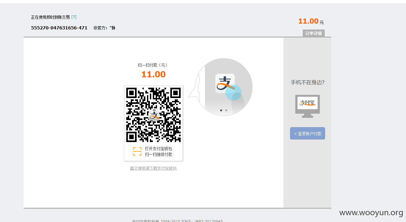This screenshot has height=222, width=406.
Task: Open the 订单详情 order details tab
Action: [313, 33]
